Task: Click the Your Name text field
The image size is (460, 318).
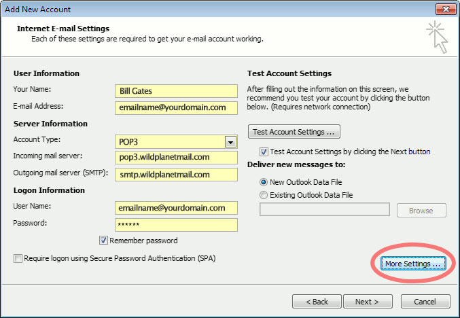Action: click(176, 91)
